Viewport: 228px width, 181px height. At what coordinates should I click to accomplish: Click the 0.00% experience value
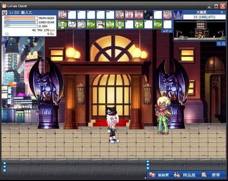click(x=43, y=26)
